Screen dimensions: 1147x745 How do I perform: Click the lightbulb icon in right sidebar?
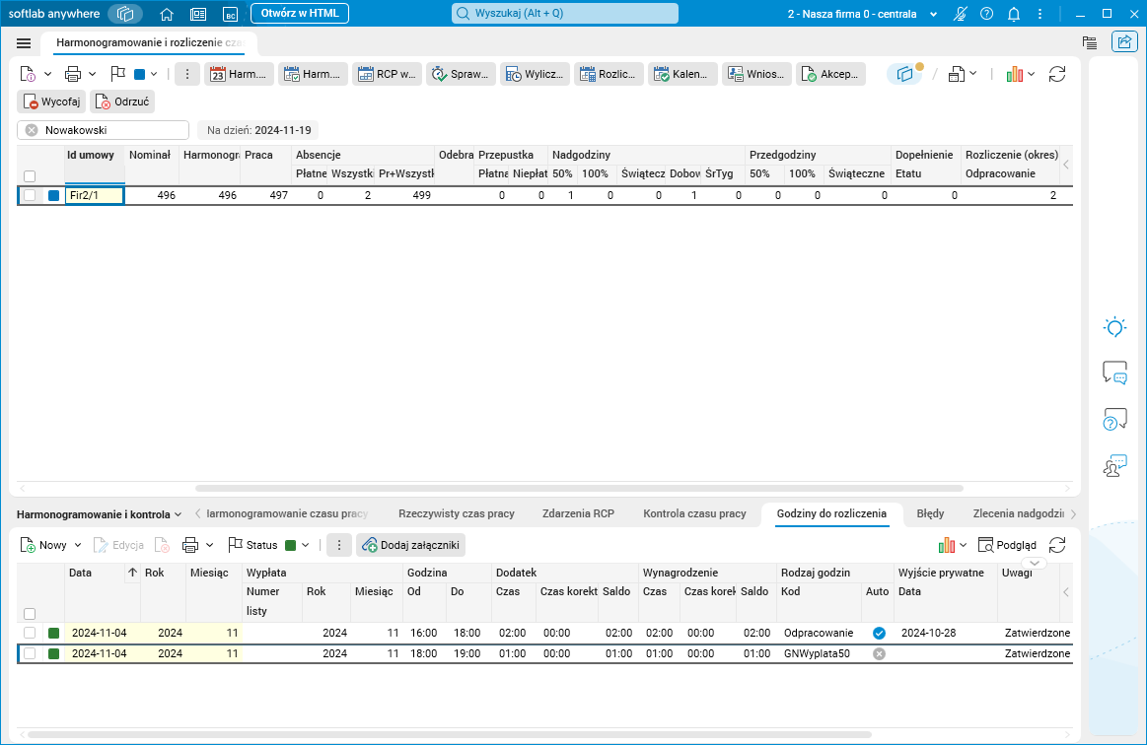(x=1114, y=327)
